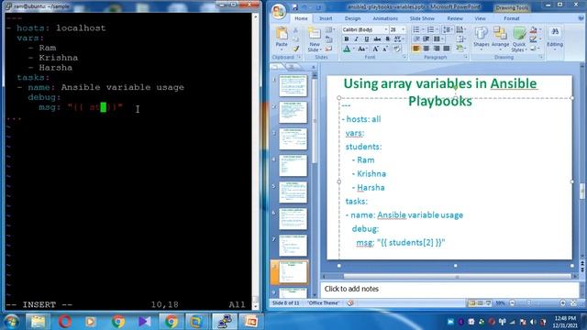The height and width of the screenshot is (330, 587).
Task: Click PowerPoint Help icon
Action: (581, 18)
